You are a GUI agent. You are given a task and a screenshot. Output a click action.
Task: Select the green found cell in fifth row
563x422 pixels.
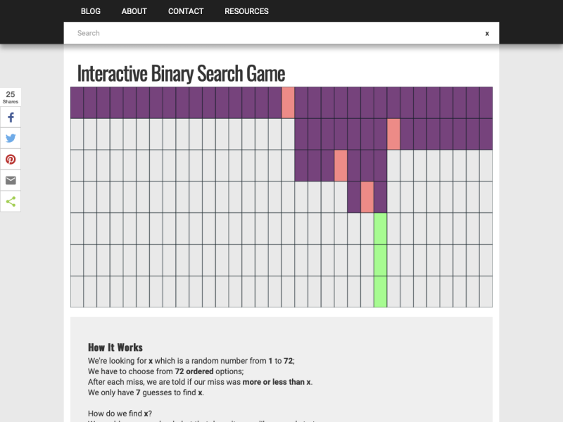[x=380, y=229]
